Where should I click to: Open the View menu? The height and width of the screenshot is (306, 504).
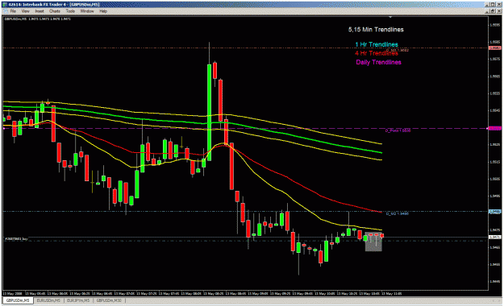25,11
